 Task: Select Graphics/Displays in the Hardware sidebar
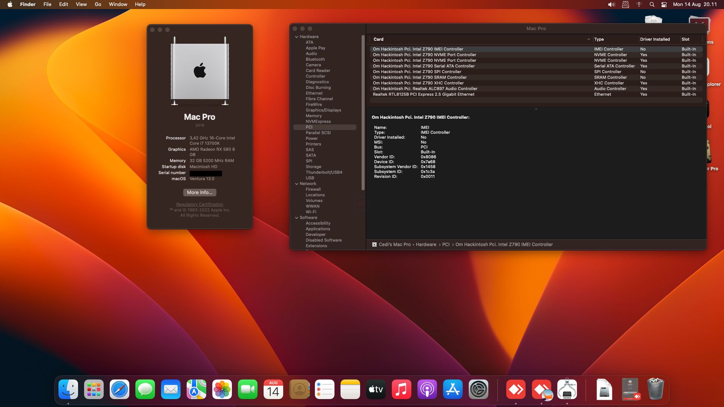324,110
